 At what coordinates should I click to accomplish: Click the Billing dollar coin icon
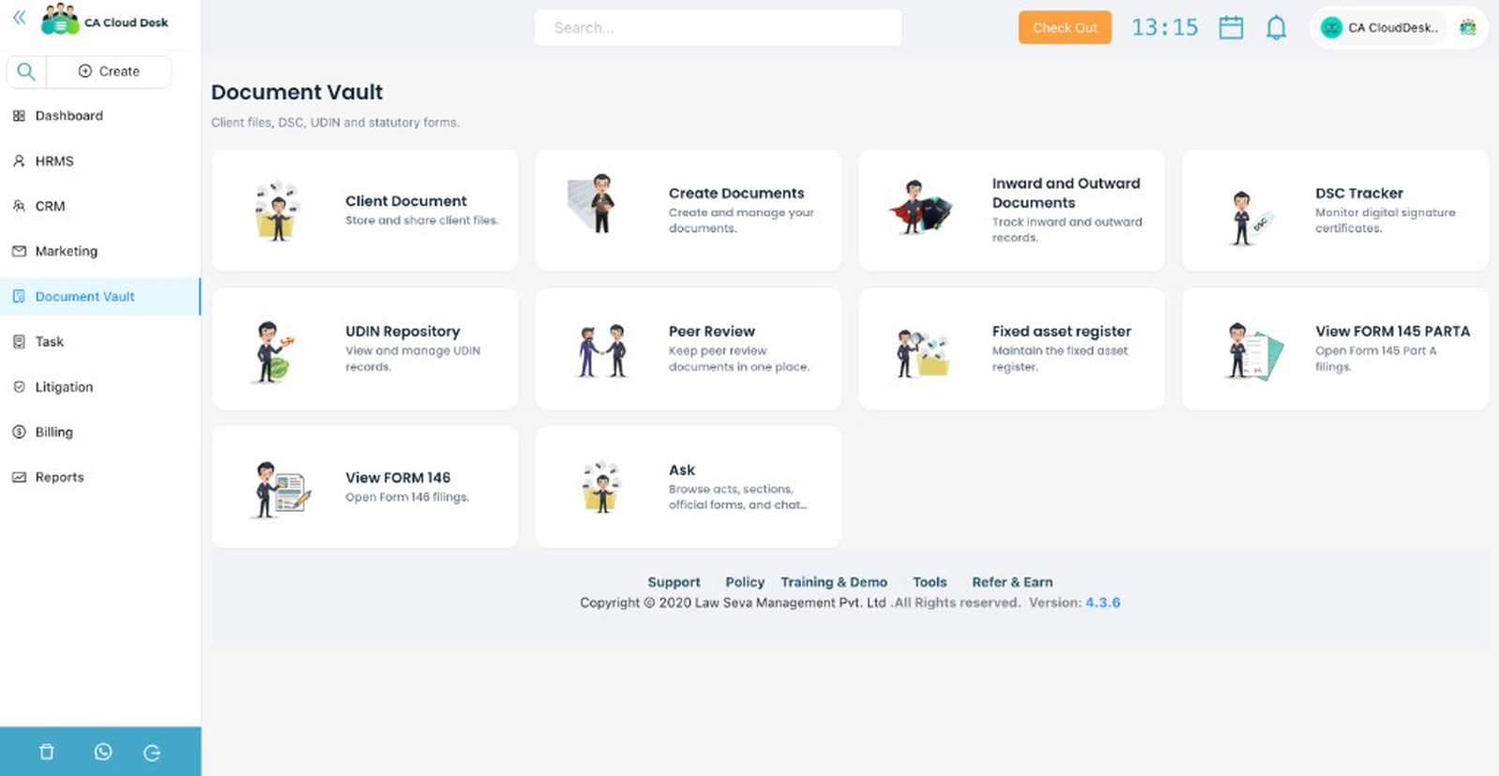click(x=19, y=432)
